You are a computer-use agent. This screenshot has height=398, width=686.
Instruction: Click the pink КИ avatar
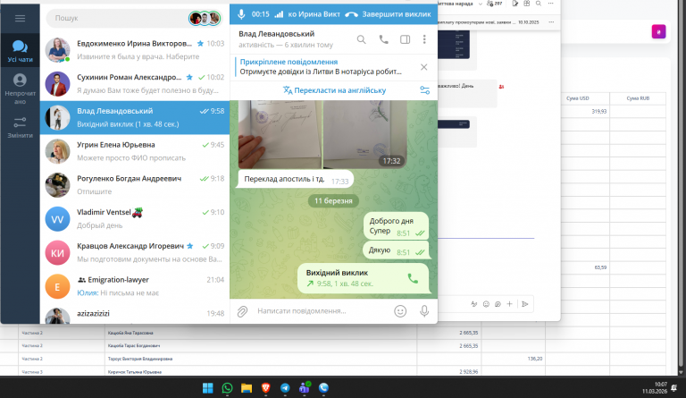click(57, 252)
